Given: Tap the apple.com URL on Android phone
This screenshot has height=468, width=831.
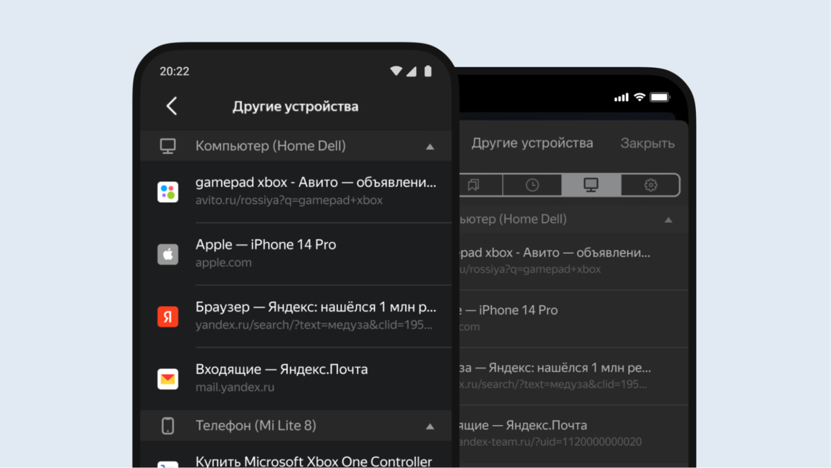Looking at the screenshot, I should [x=224, y=263].
